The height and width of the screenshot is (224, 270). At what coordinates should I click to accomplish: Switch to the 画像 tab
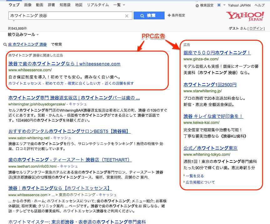tap(28, 5)
